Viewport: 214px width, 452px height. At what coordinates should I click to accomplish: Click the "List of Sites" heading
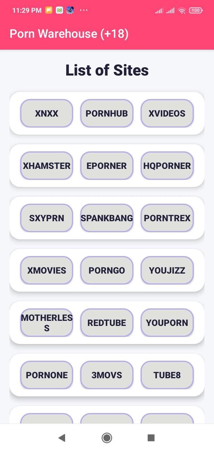click(x=107, y=70)
